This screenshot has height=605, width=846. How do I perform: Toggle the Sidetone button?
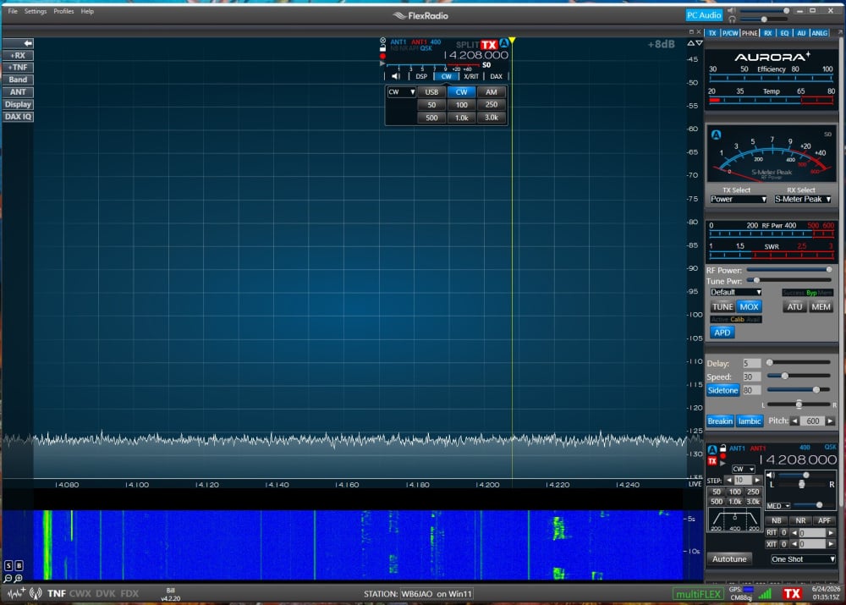[722, 390]
